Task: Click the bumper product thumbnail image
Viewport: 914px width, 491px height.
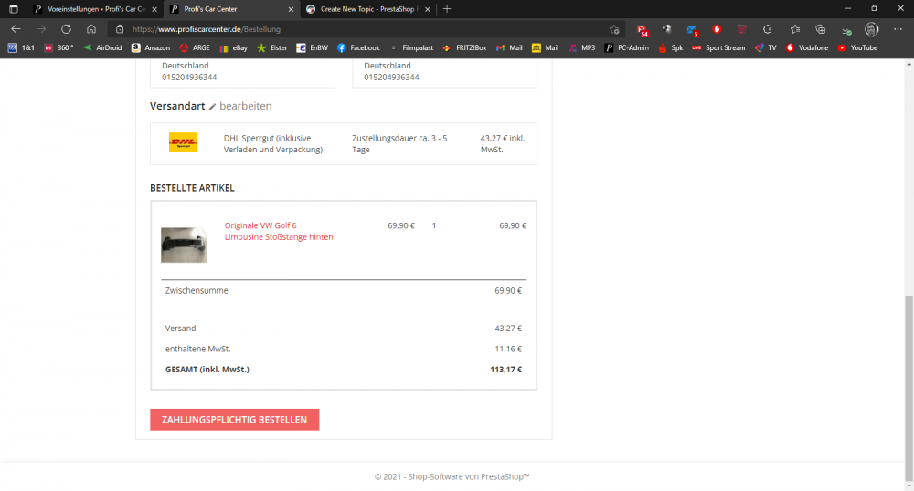Action: coord(185,245)
